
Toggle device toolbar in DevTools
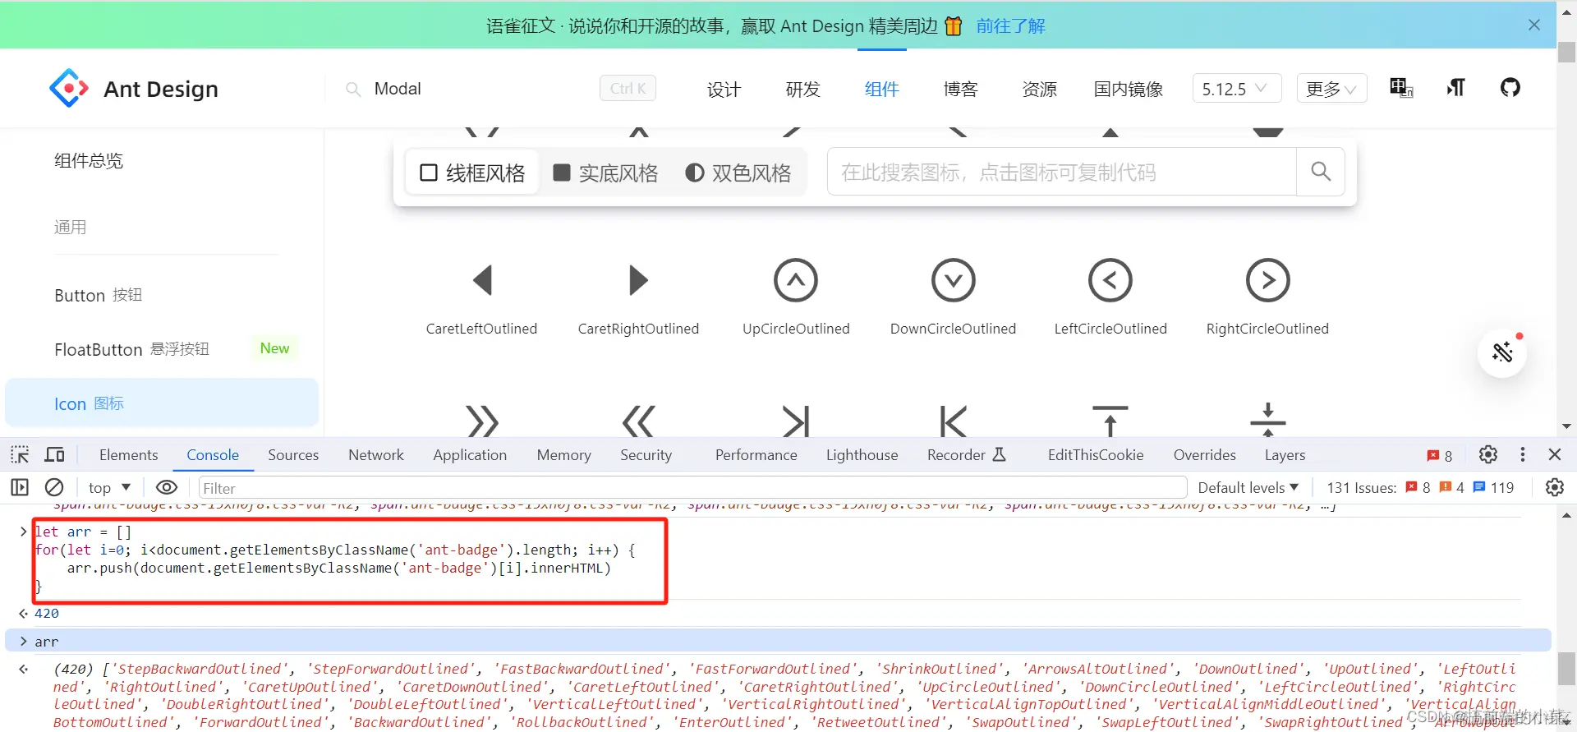[54, 454]
